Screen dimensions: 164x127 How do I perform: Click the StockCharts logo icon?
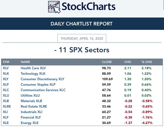pyautogui.click(x=54, y=7)
